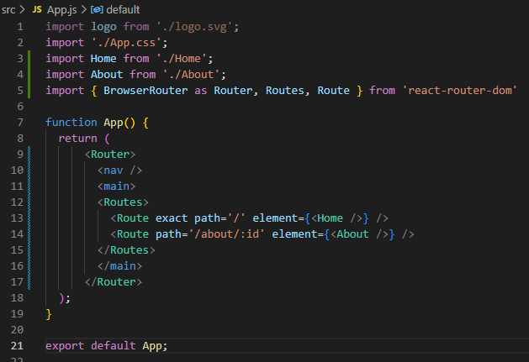
Task: Click line number 1 in gutter
Action: pos(20,27)
